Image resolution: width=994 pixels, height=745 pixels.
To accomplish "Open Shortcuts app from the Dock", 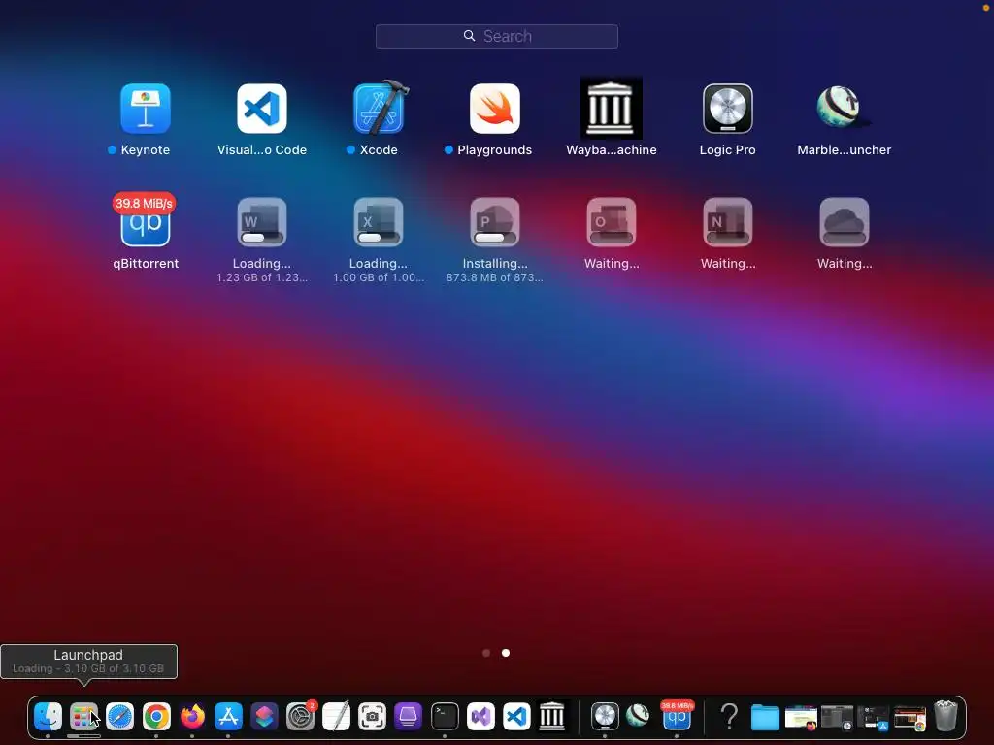I will click(x=264, y=717).
